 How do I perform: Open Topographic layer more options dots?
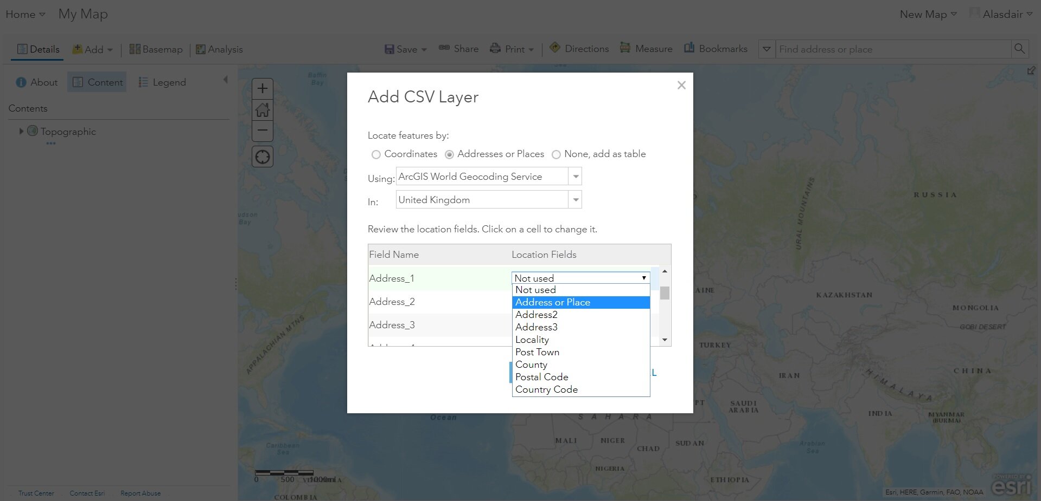coord(51,144)
